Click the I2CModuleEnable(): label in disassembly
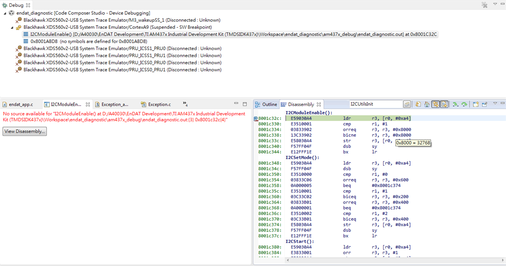 click(x=309, y=113)
